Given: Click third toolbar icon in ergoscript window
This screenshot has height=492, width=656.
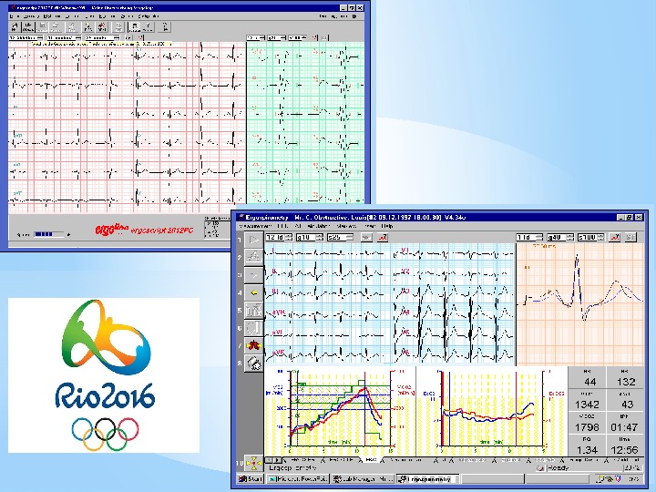Looking at the screenshot, I should click(42, 27).
